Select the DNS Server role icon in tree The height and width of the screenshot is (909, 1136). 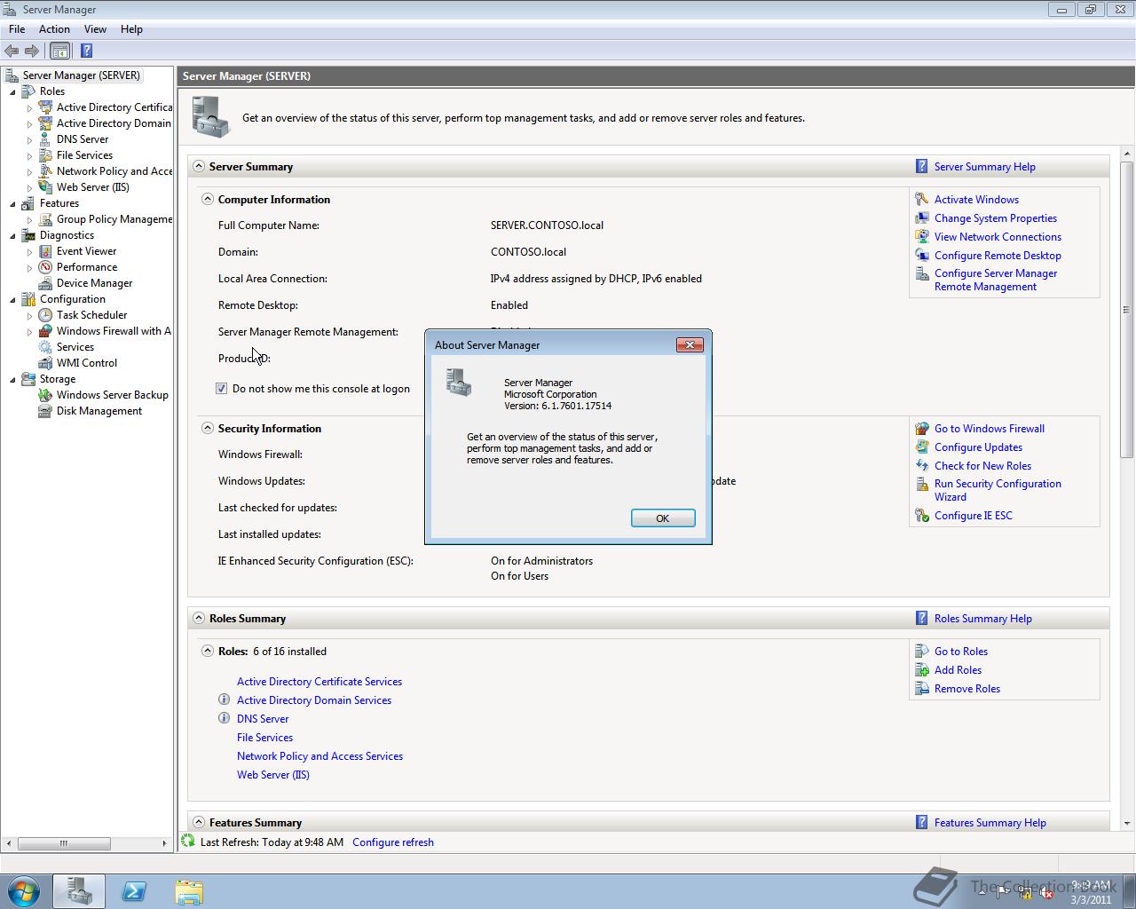tap(45, 139)
